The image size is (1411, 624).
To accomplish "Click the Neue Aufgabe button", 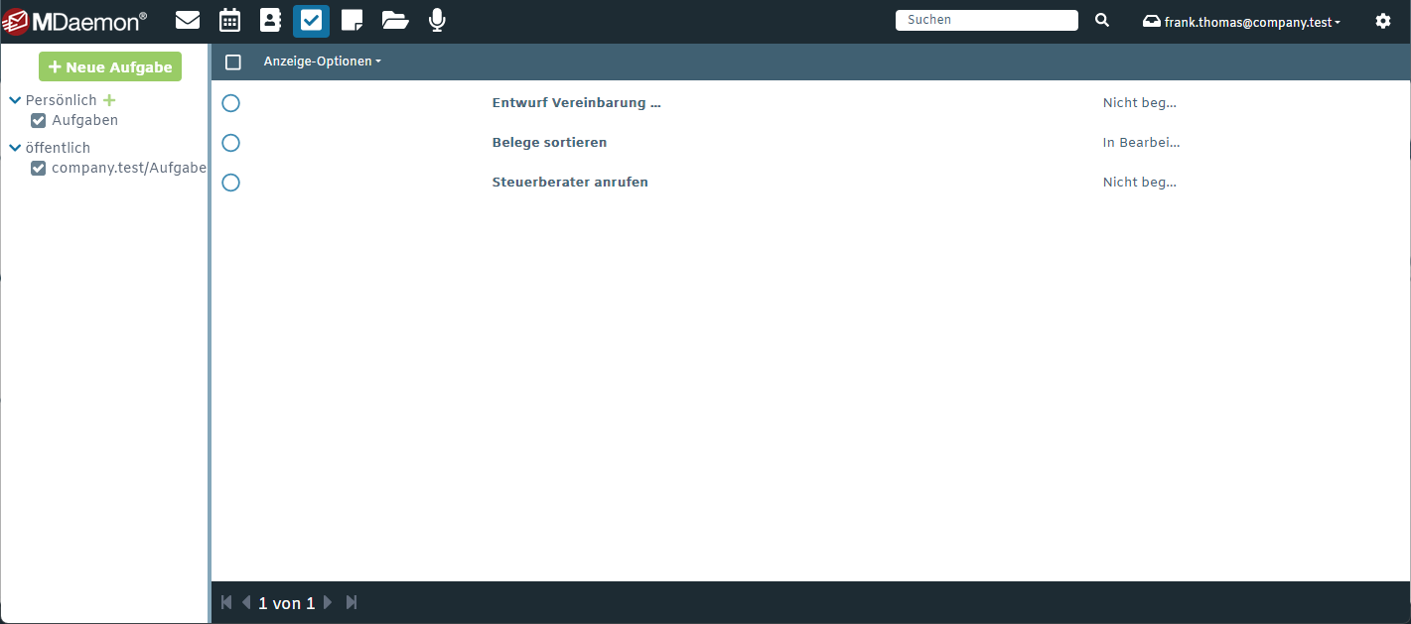I will [x=110, y=67].
